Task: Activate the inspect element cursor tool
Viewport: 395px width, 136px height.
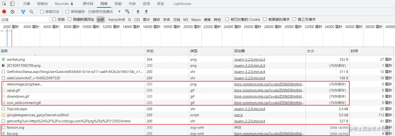Action: (4, 4)
